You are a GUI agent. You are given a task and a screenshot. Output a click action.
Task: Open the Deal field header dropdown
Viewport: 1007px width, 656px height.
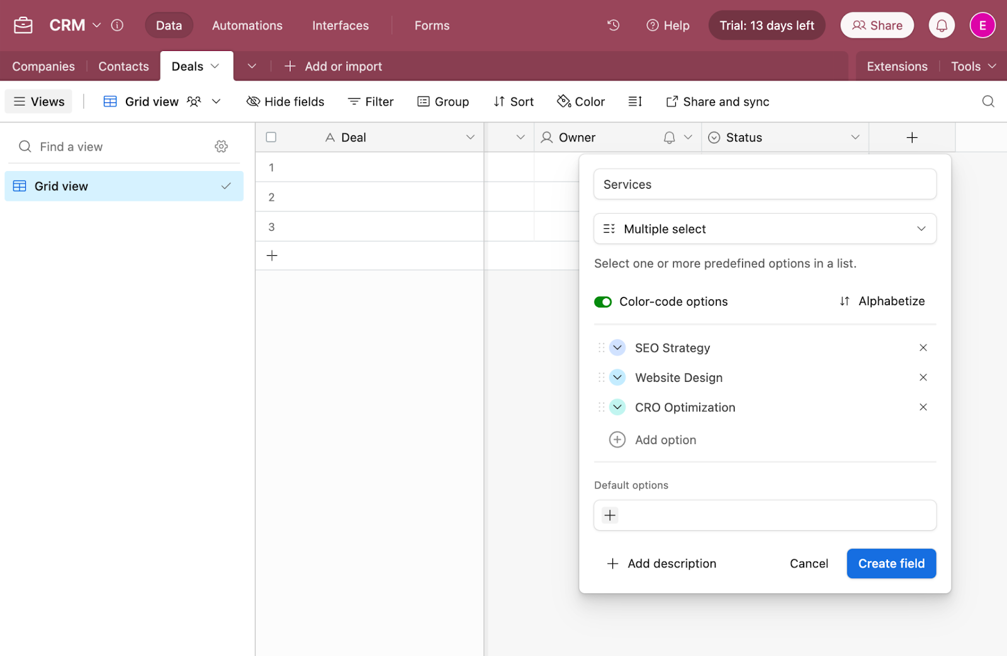(470, 137)
